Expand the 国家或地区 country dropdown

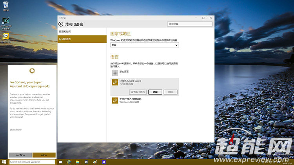[144, 45]
